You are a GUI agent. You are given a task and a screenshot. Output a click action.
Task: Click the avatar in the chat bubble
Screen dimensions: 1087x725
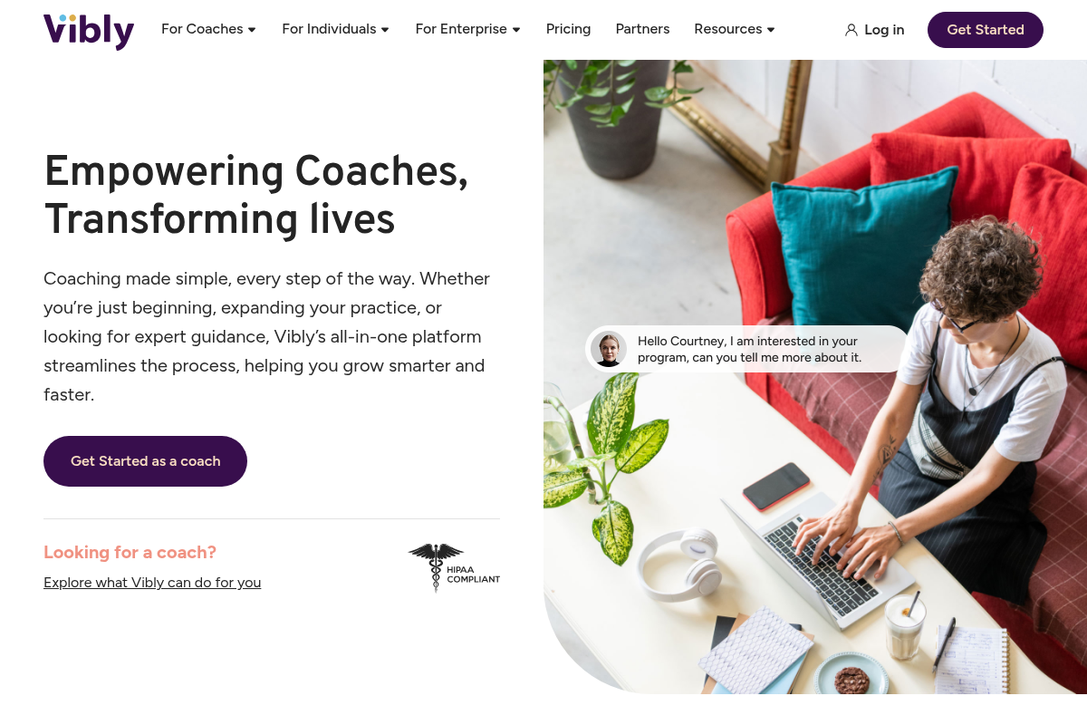[609, 349]
